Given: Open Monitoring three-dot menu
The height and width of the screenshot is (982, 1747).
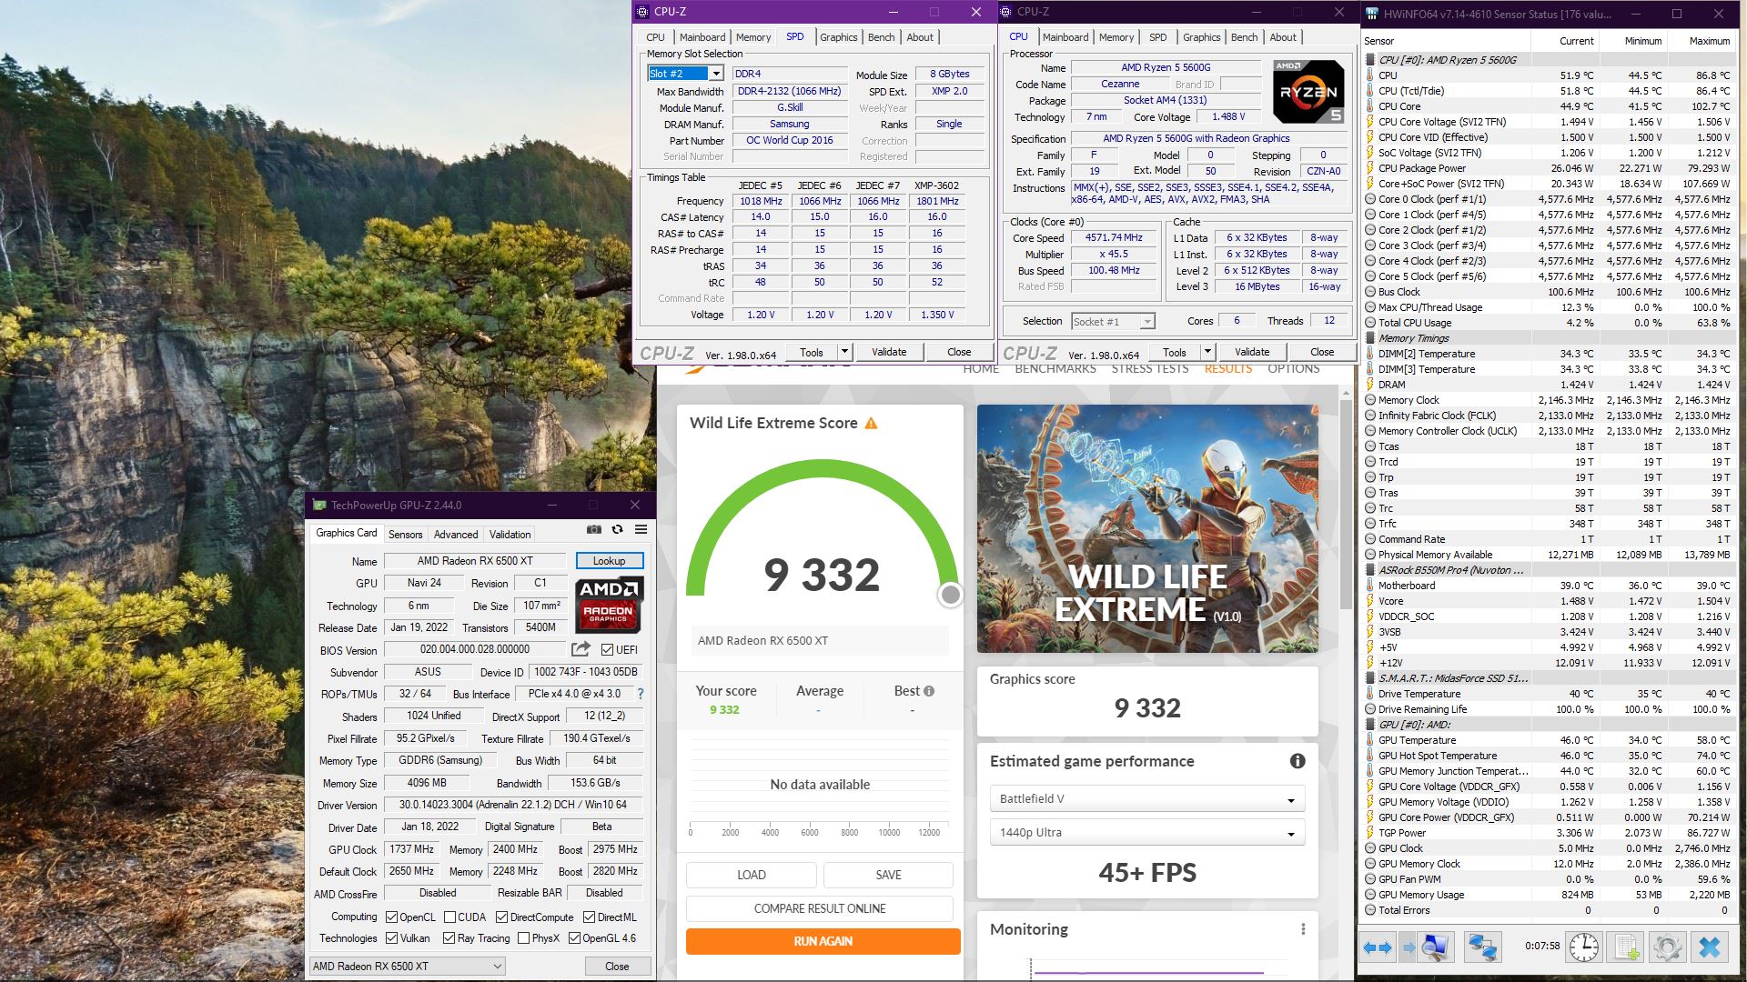Looking at the screenshot, I should 1303,929.
